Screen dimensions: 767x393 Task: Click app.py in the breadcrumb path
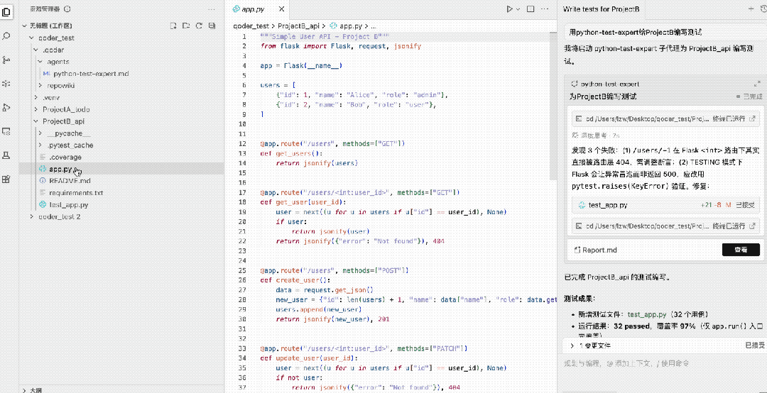[x=350, y=26]
